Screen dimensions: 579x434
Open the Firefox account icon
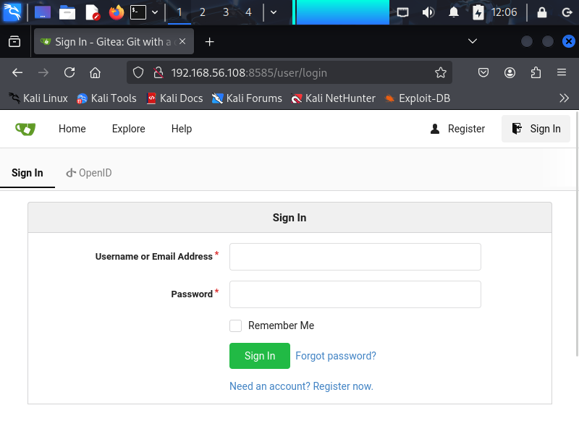pos(510,72)
